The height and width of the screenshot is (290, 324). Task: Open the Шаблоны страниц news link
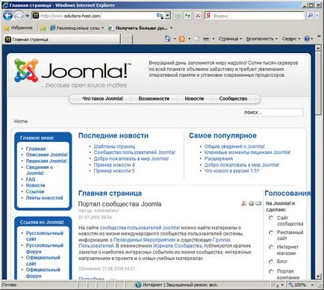pos(114,146)
